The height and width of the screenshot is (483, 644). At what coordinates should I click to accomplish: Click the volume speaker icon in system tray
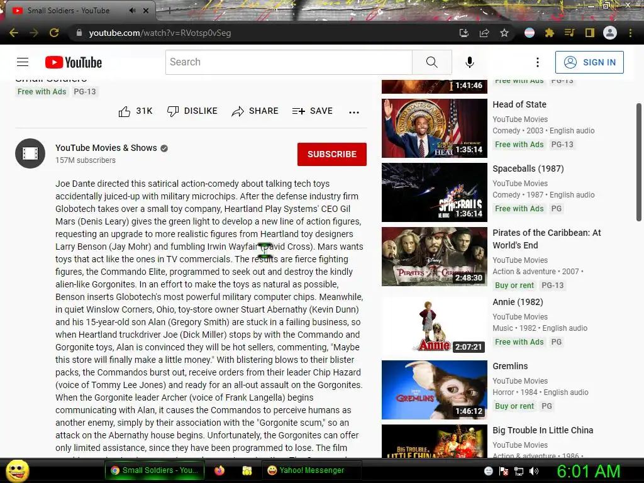click(533, 471)
